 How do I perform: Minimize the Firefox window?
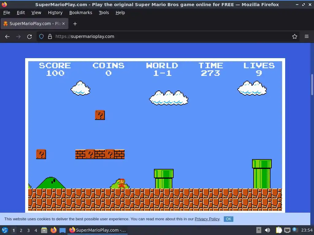pyautogui.click(x=297, y=4)
